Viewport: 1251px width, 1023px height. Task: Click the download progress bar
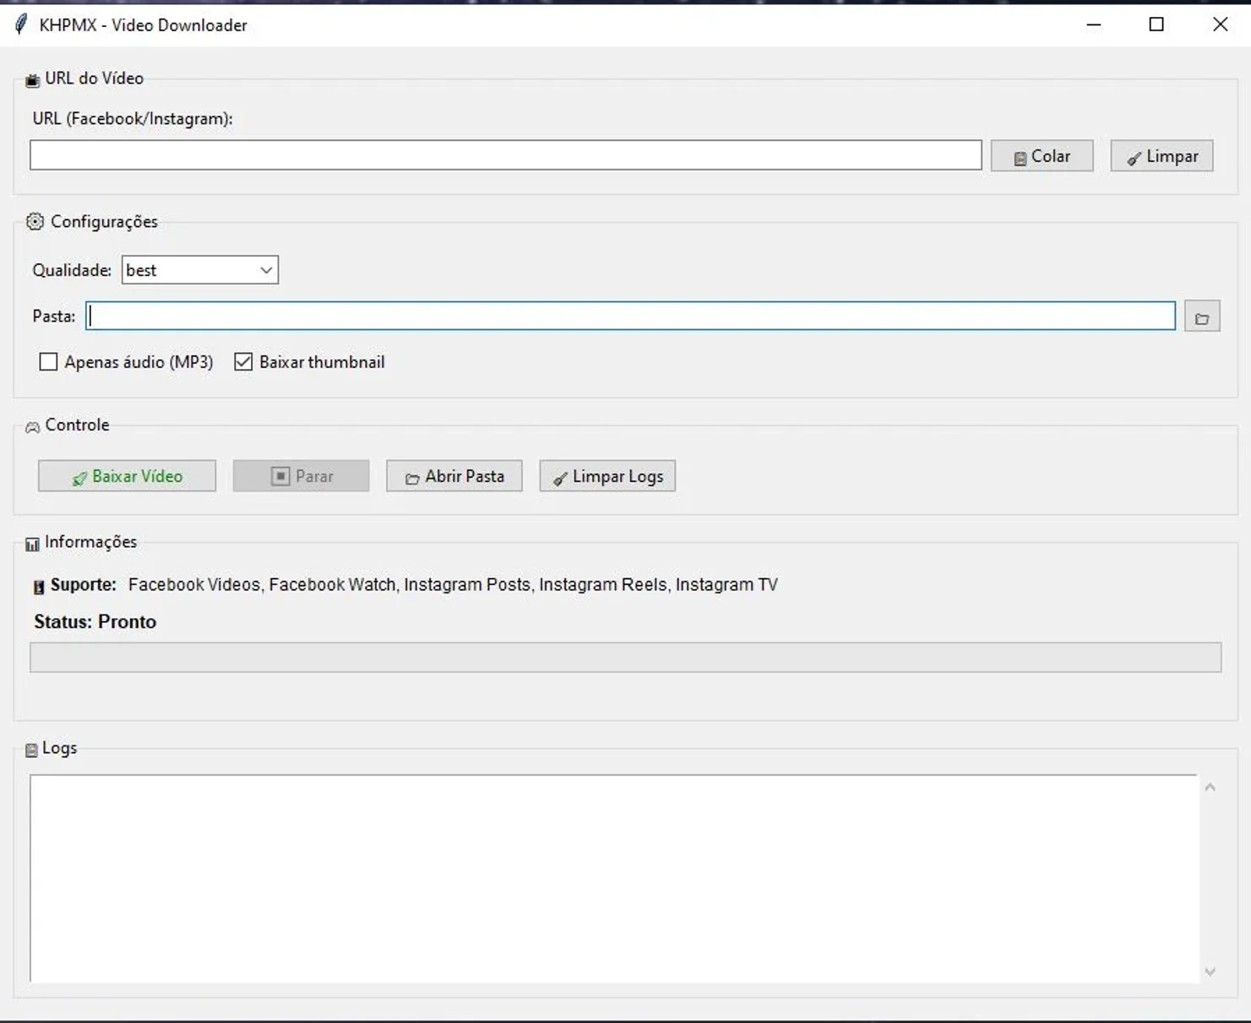[x=625, y=658]
